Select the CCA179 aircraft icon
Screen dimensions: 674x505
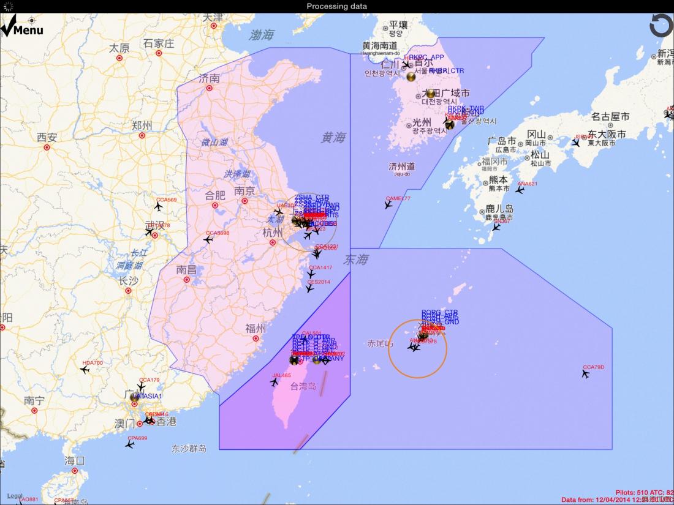(x=142, y=386)
